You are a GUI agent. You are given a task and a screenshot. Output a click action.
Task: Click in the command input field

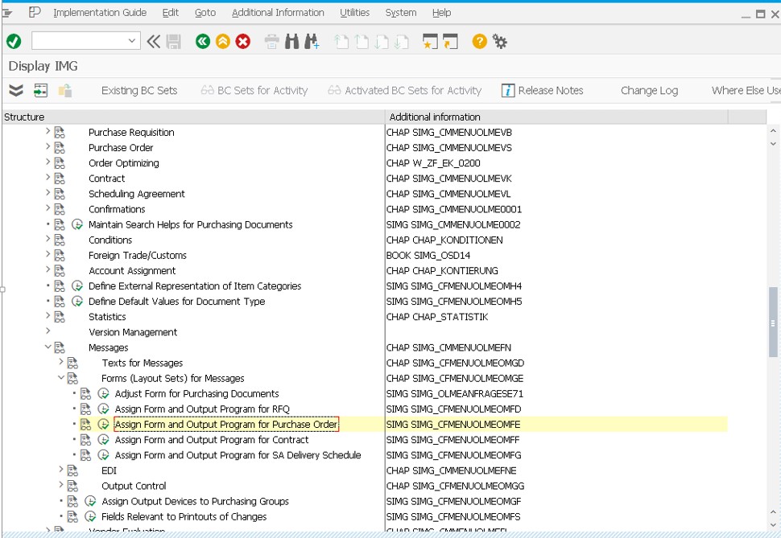pyautogui.click(x=79, y=41)
